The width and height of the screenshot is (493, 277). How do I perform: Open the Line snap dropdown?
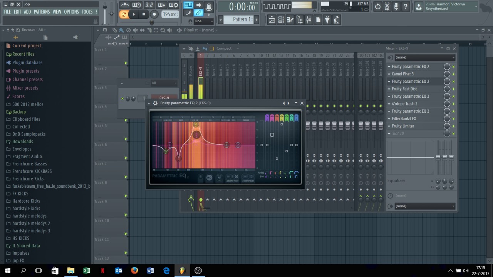203,21
